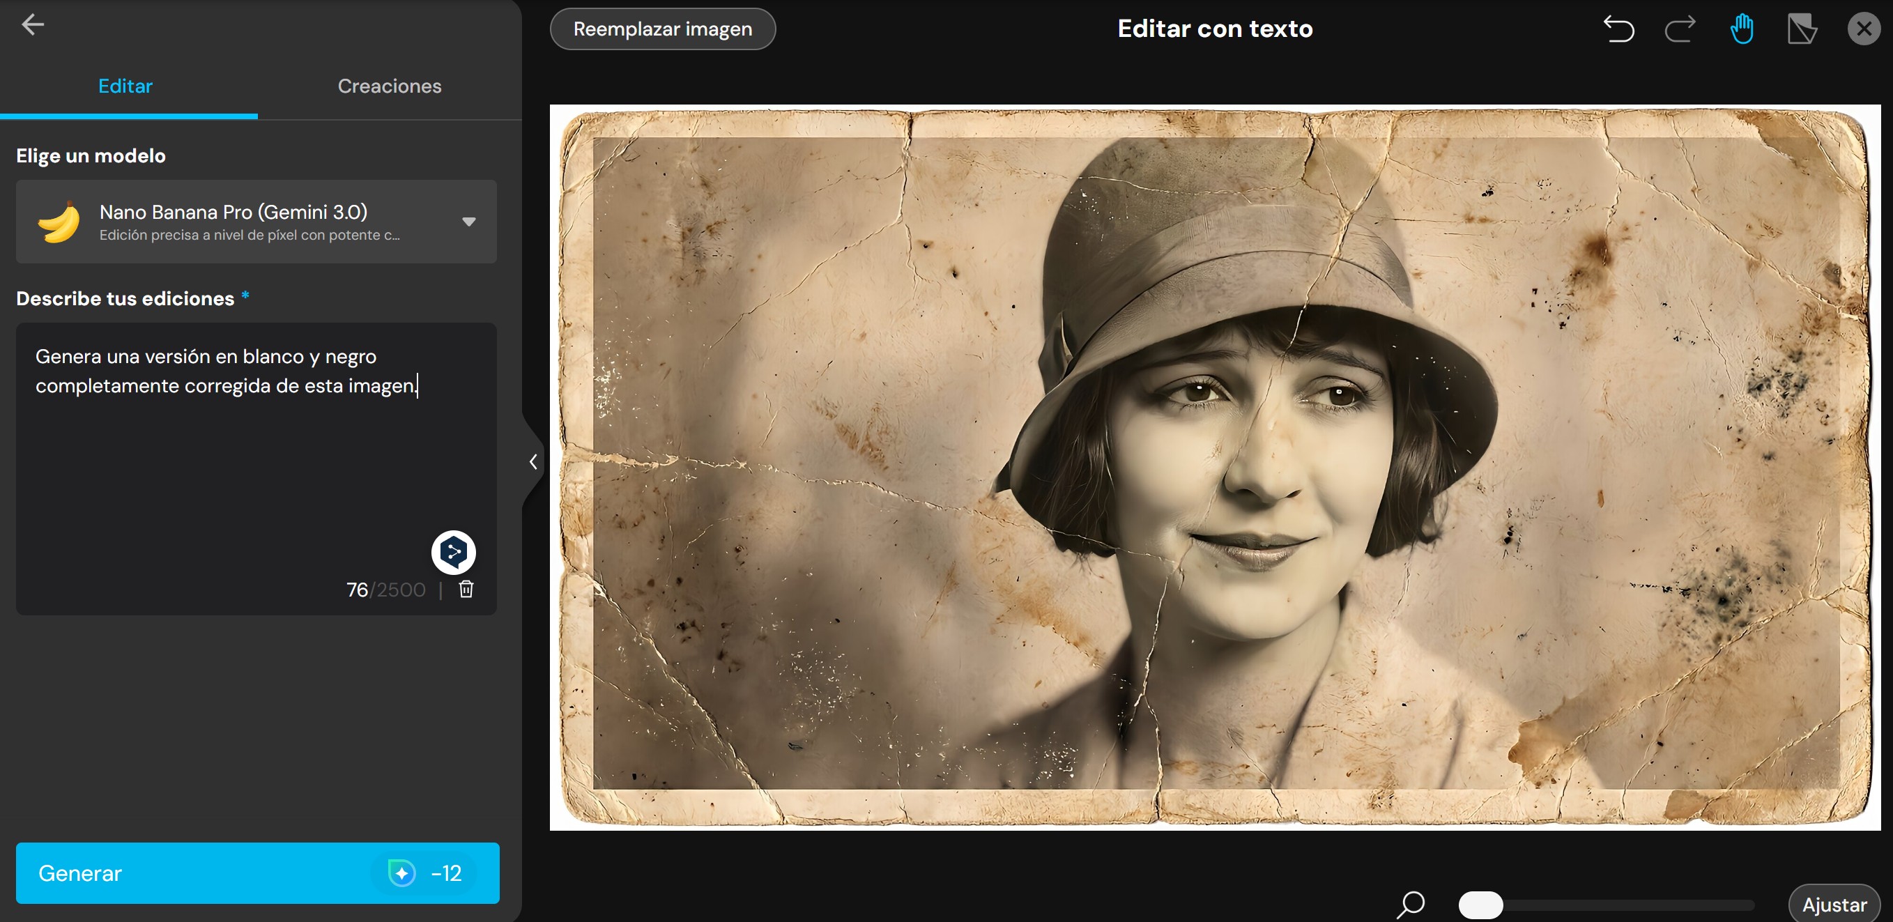Click the AI prompt assistant icon
The width and height of the screenshot is (1893, 922).
coord(454,552)
